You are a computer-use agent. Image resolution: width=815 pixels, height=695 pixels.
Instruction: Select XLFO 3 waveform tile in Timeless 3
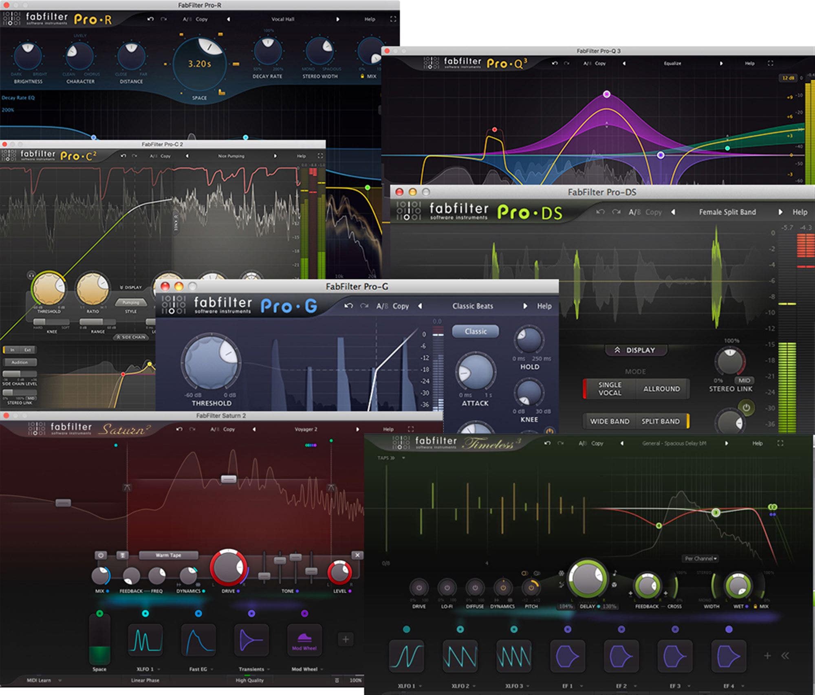click(514, 656)
